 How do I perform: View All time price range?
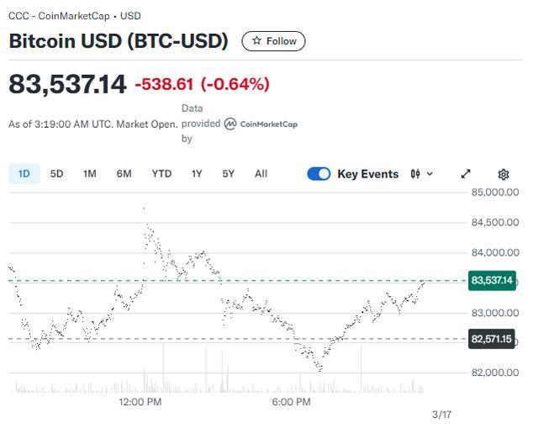(x=261, y=174)
